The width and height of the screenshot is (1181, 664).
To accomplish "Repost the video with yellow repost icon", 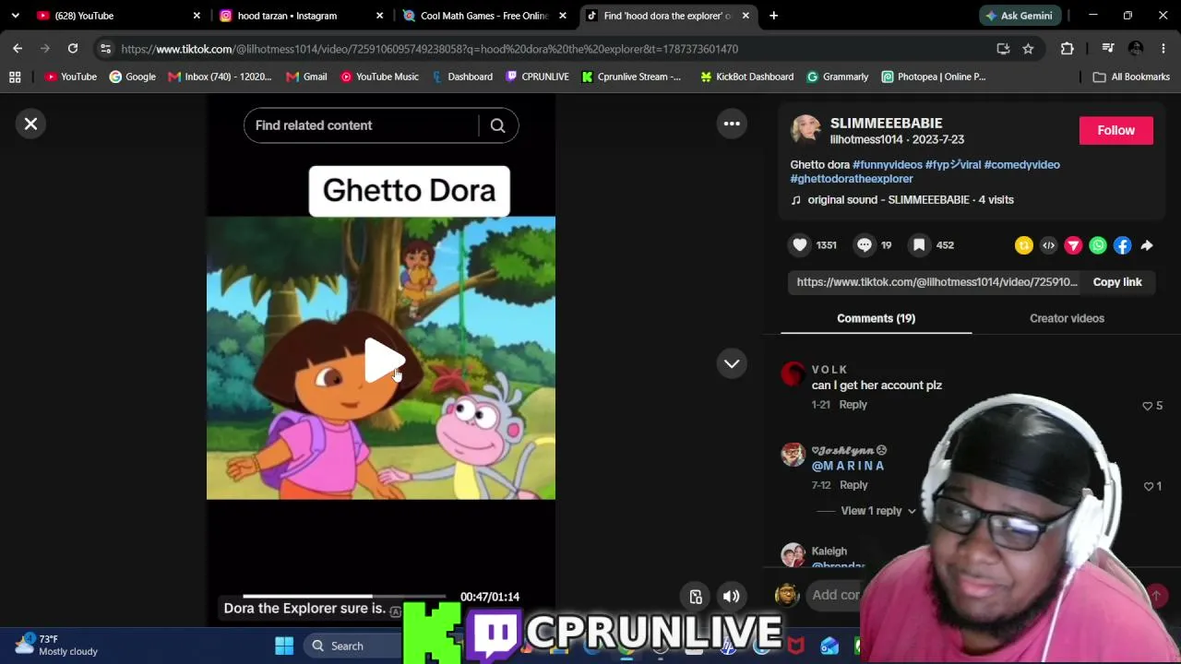I will (x=1023, y=245).
